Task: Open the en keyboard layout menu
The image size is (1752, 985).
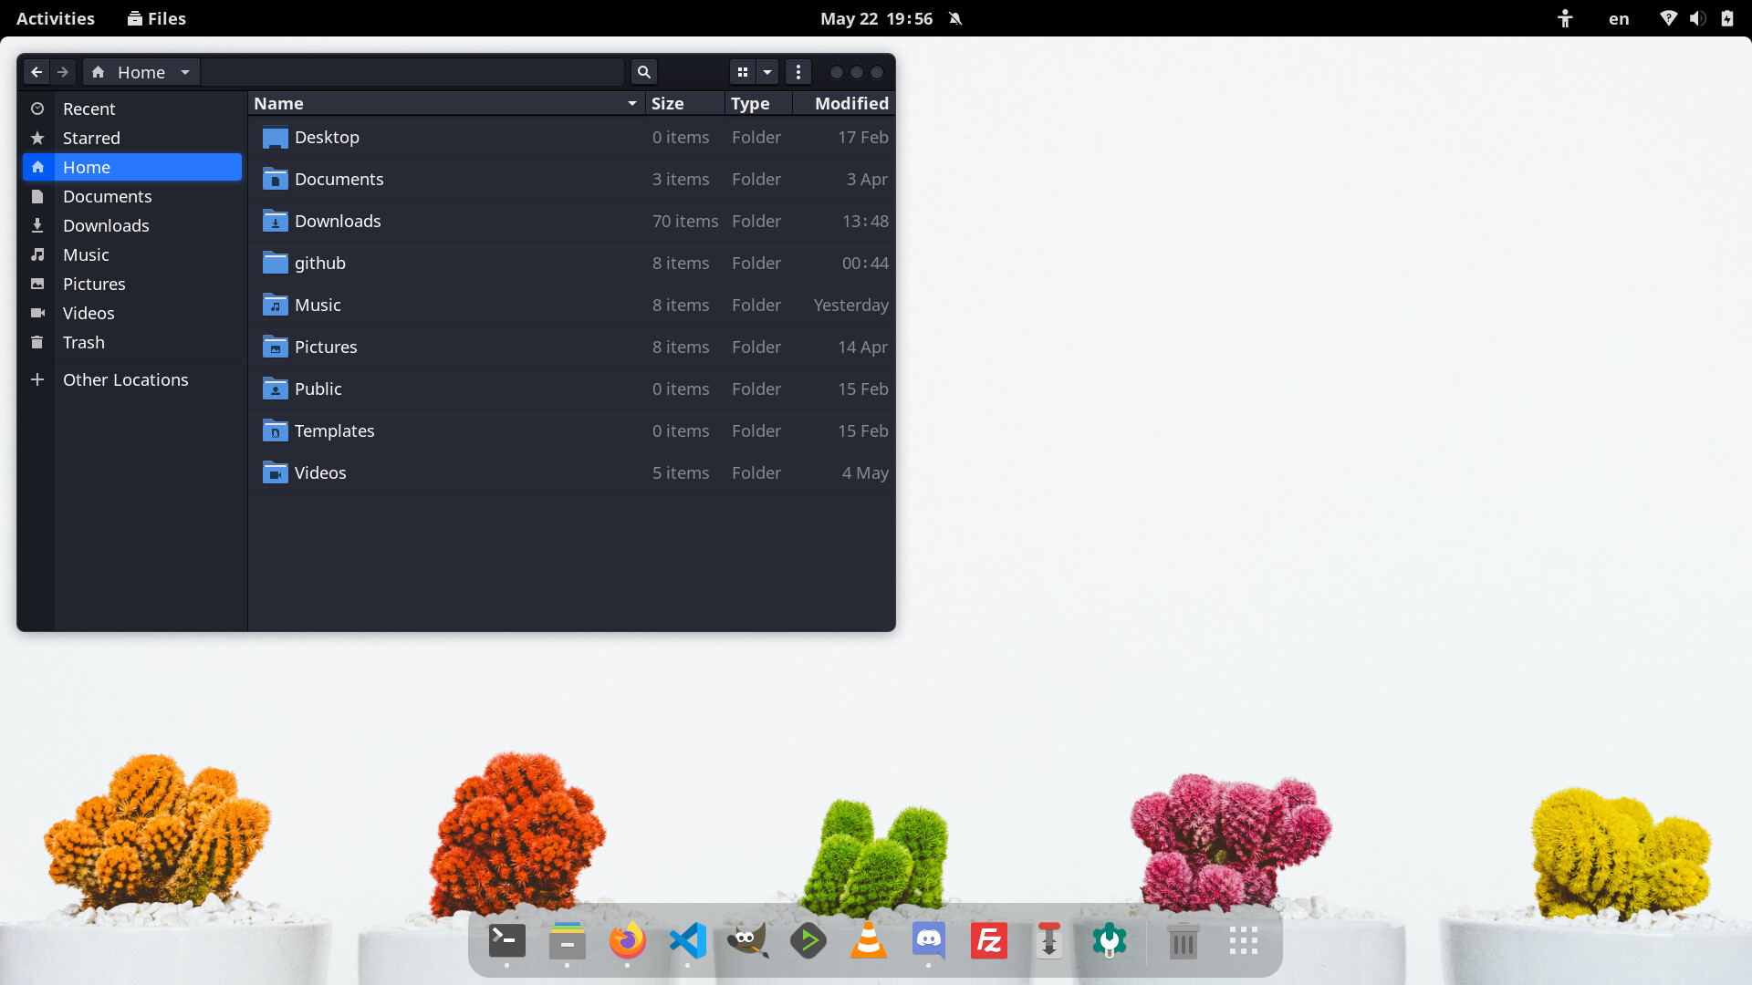Action: coord(1619,18)
